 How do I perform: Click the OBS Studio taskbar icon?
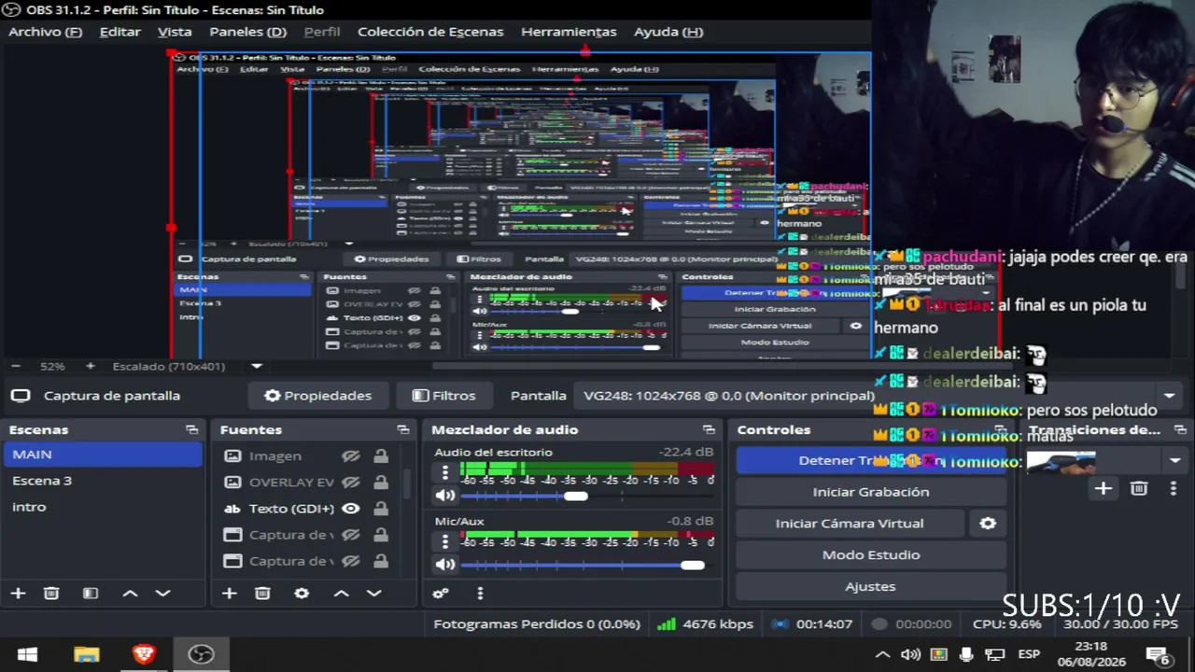[x=201, y=654]
